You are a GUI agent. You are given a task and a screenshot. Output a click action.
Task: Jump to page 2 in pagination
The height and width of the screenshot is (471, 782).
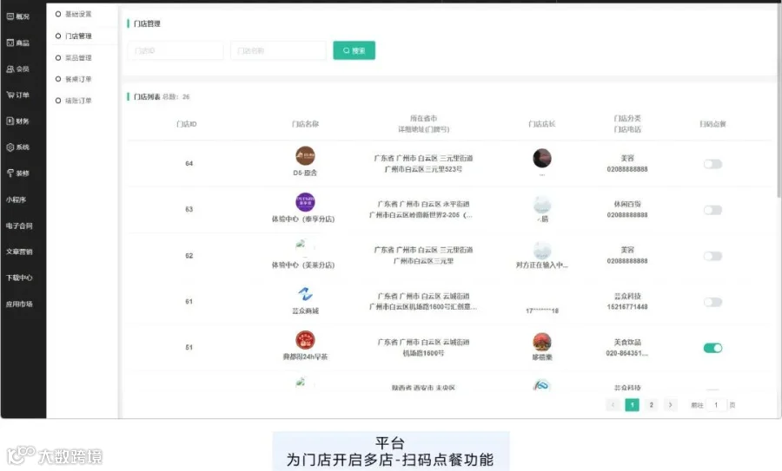[652, 405]
